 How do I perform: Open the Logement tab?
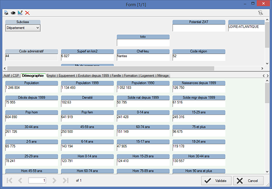[147, 76]
